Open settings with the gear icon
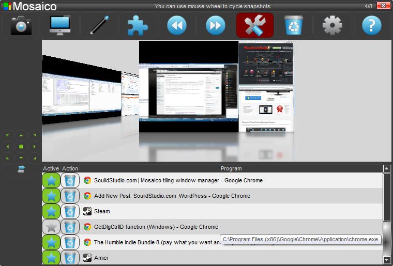Screen dimensions: 393x266 tap(332, 25)
